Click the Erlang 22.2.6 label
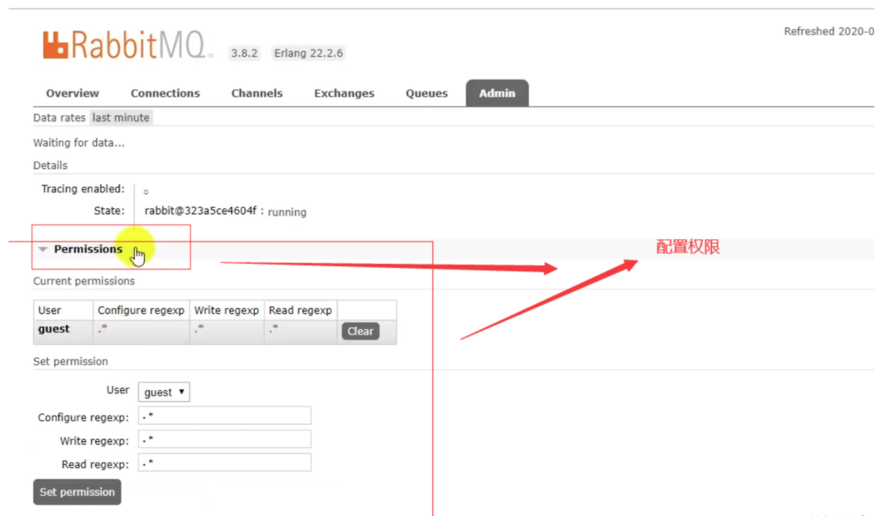The height and width of the screenshot is (516, 880). pyautogui.click(x=309, y=53)
